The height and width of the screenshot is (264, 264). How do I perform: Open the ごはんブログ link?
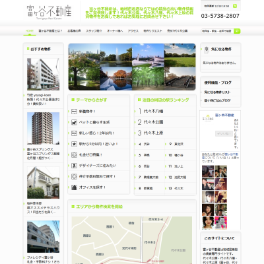pyautogui.click(x=217, y=100)
